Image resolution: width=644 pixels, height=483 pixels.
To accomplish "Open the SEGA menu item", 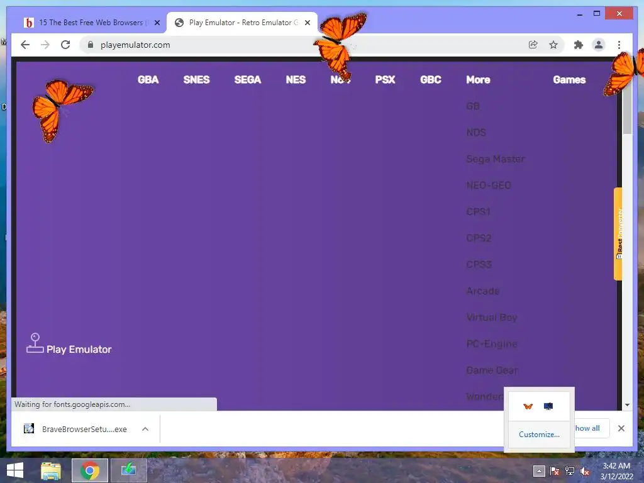I will pos(248,80).
